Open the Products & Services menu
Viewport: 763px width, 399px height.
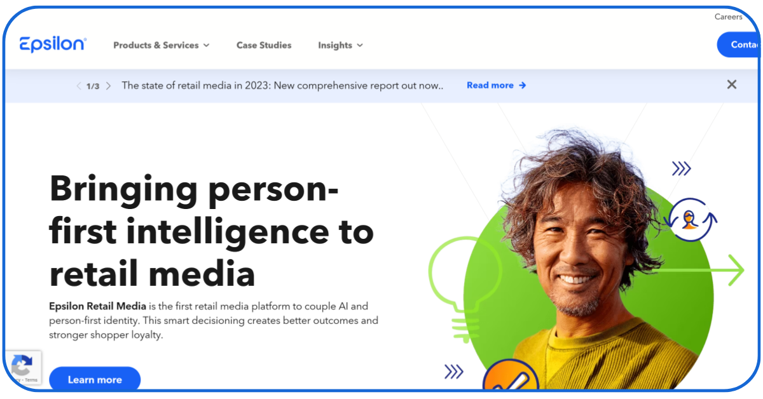(x=162, y=45)
